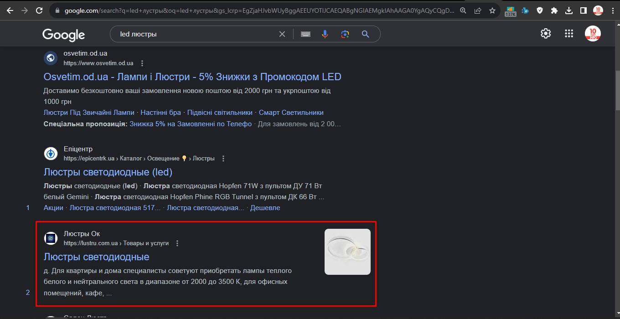Submit the search with the magnifier button
The image size is (620, 319).
point(365,34)
